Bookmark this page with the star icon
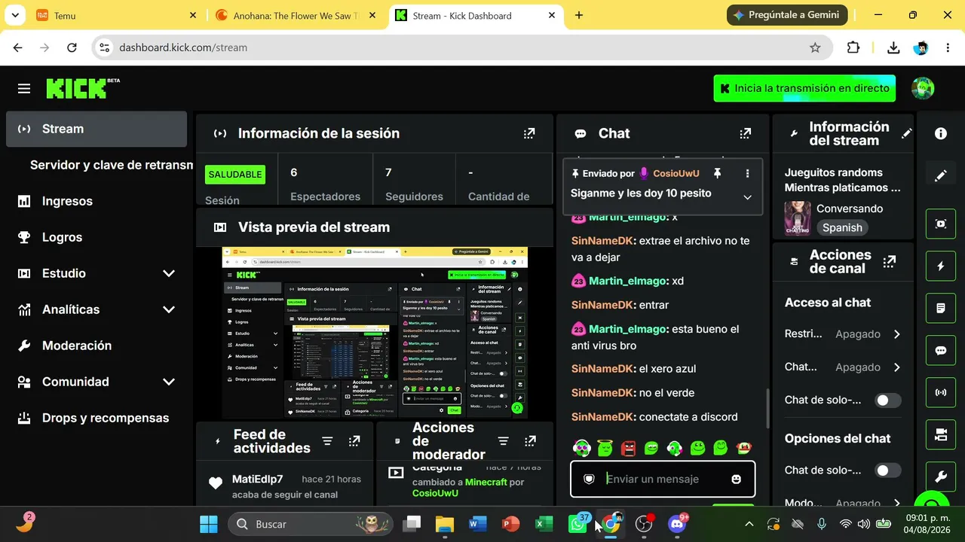The width and height of the screenshot is (965, 542). (815, 47)
